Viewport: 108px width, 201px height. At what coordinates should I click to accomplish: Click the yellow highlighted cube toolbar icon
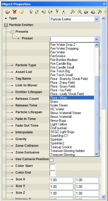click(x=21, y=12)
